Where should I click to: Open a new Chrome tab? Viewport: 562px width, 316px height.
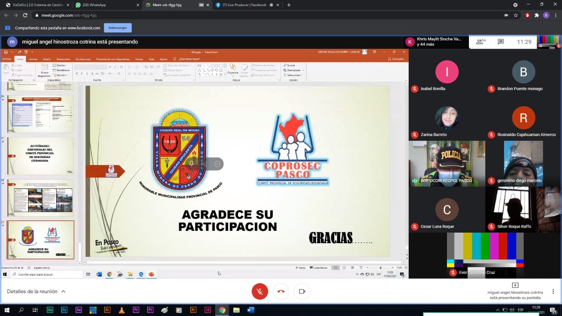click(x=288, y=5)
